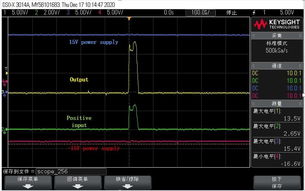Click blue DC coupling row for channel 3
The height and width of the screenshot is (191, 305).
coord(276,88)
